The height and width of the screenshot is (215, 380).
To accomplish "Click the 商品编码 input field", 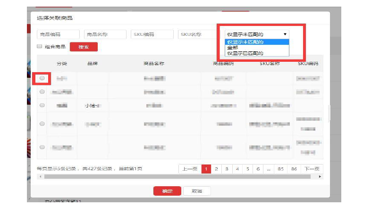I will [x=58, y=34].
